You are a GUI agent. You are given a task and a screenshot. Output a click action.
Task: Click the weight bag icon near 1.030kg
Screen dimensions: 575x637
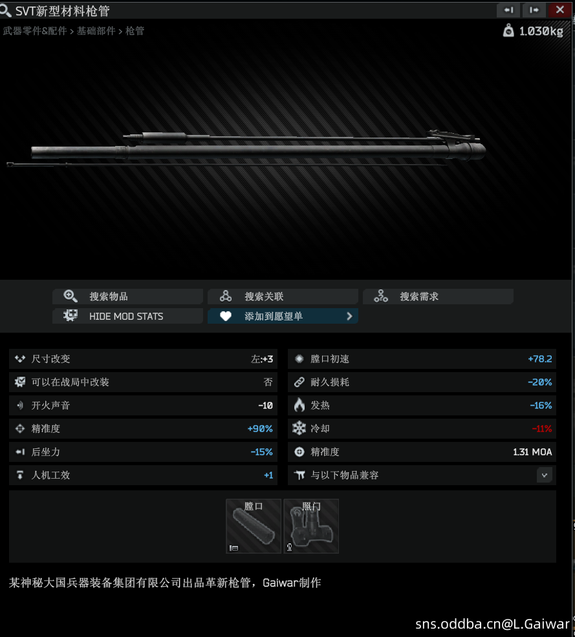508,30
